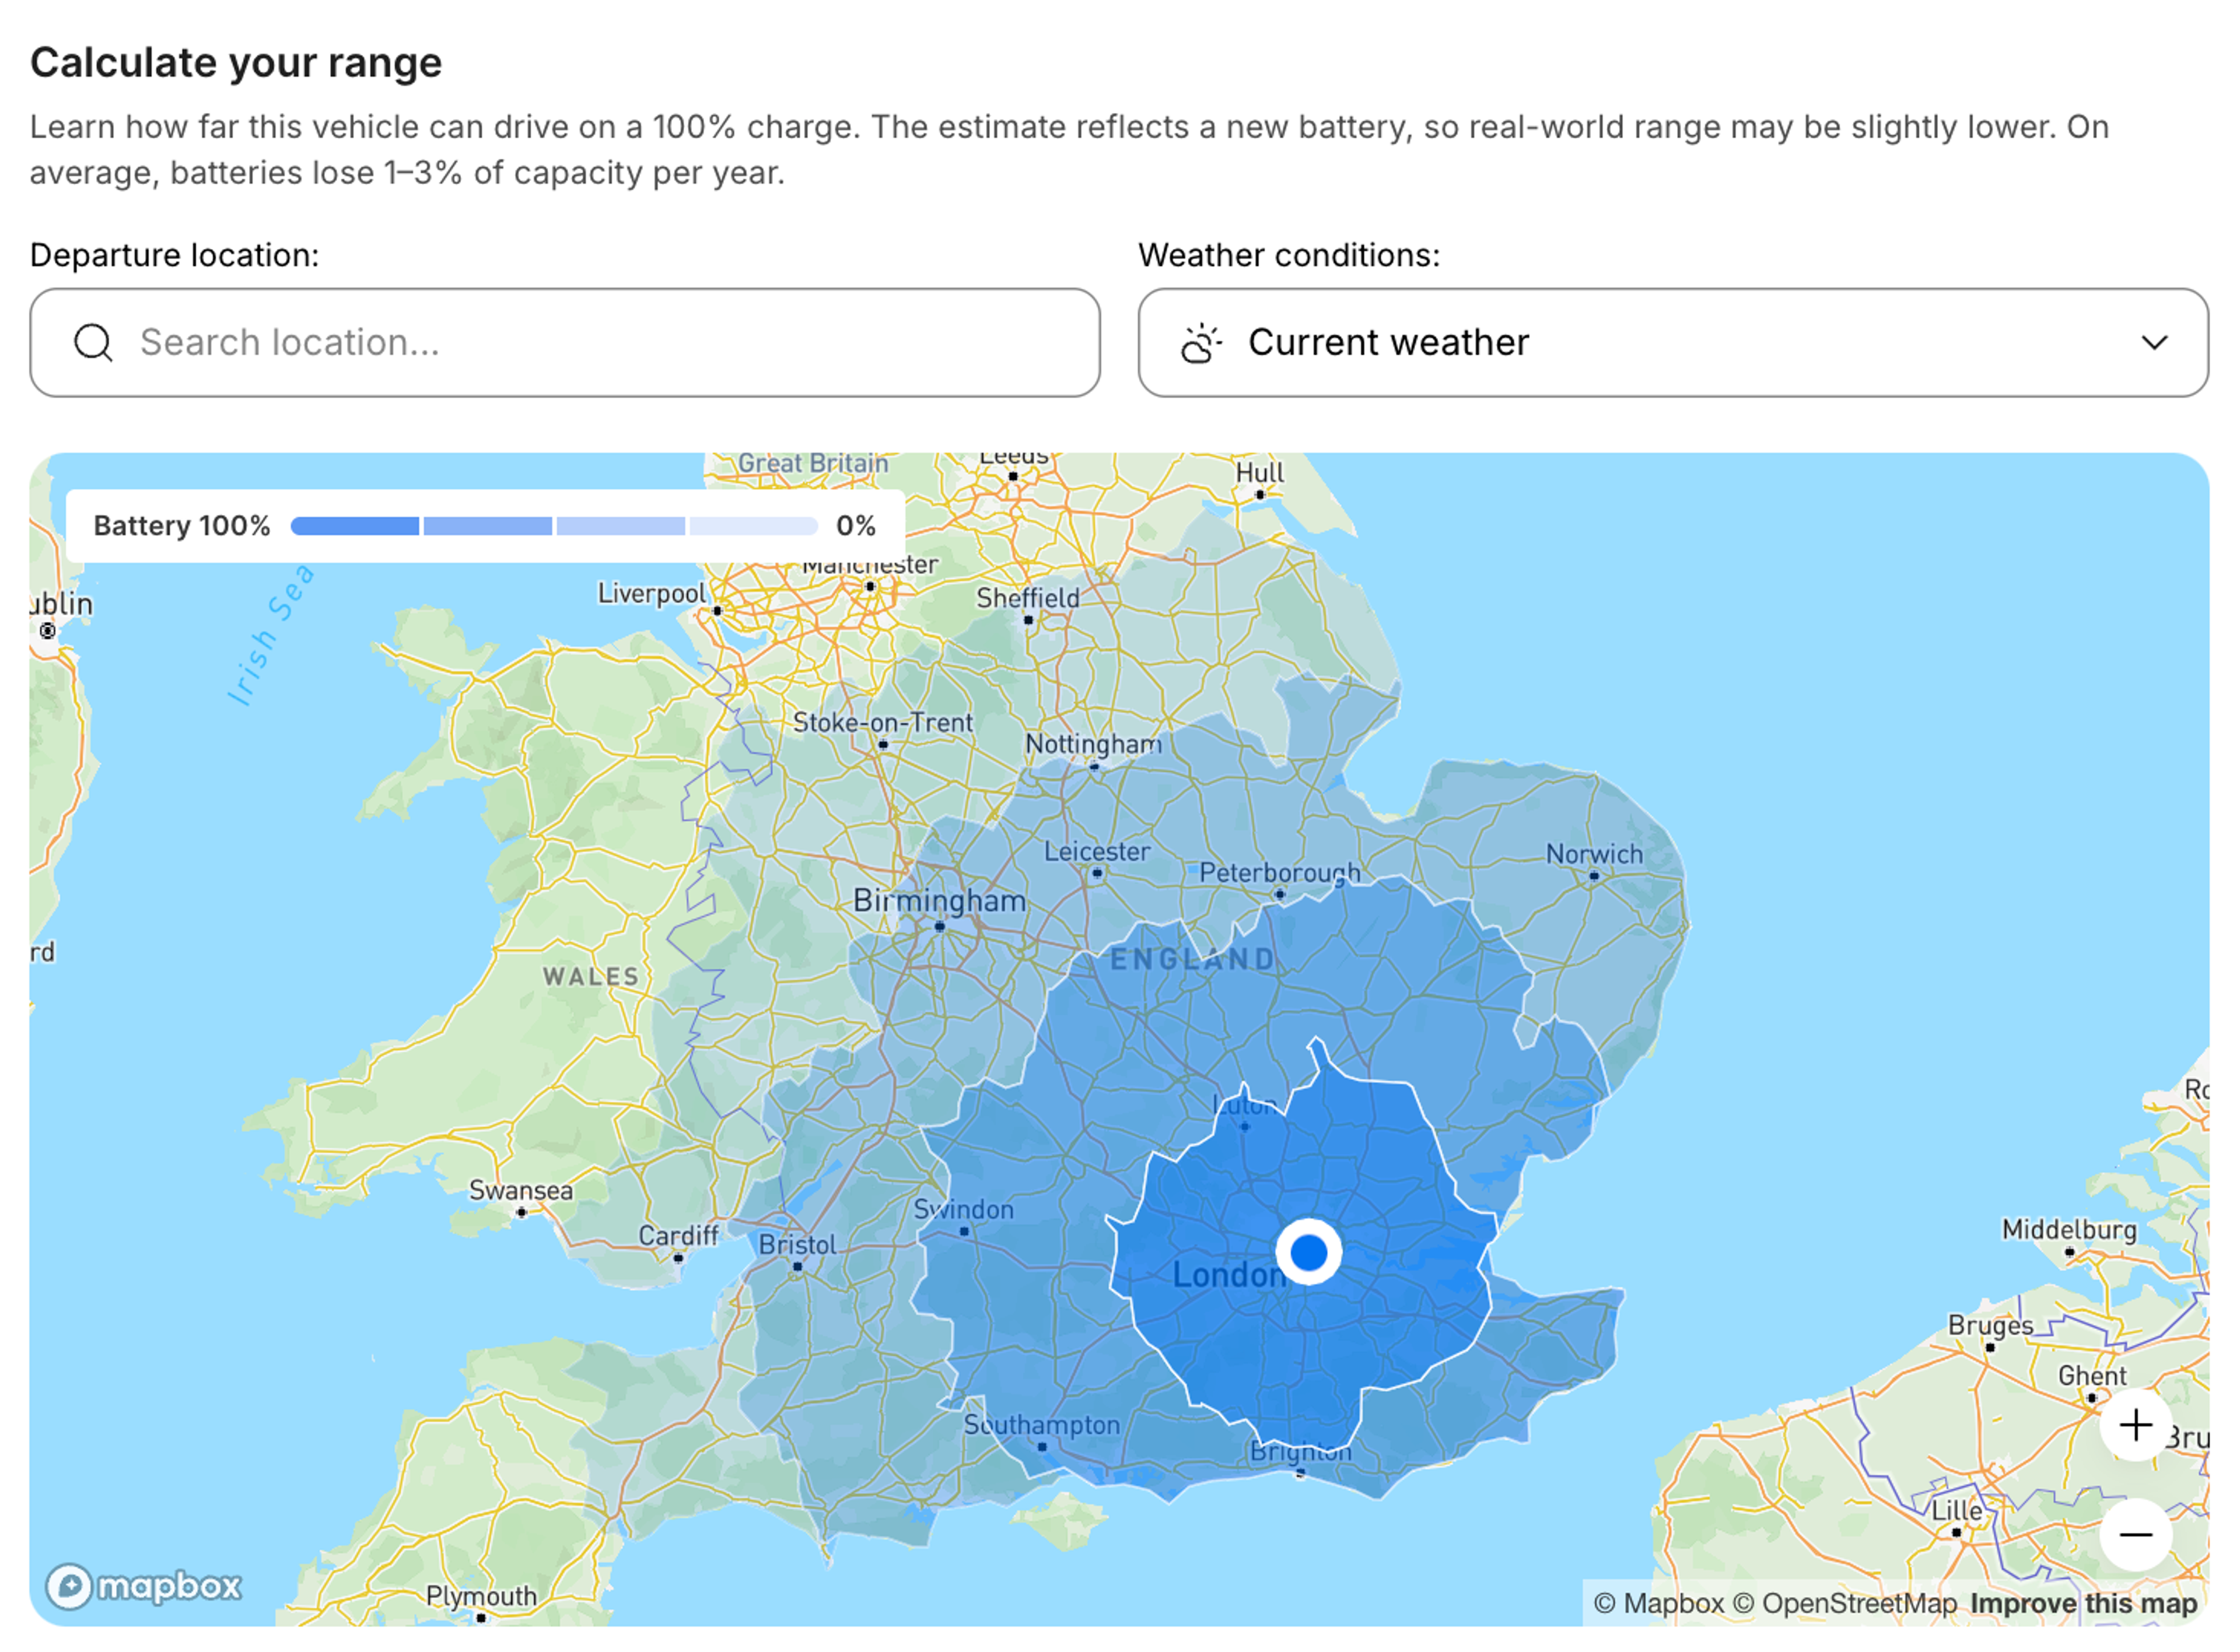Open the Current weather dropdown
Image resolution: width=2240 pixels, height=1652 pixels.
(1674, 343)
